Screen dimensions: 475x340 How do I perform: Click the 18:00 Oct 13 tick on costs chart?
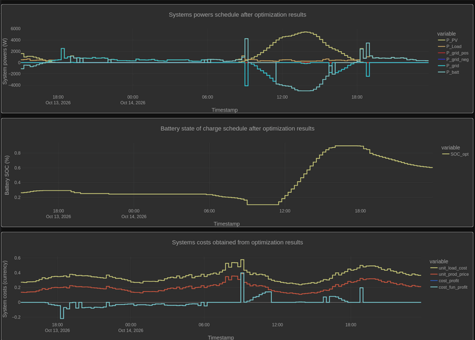(x=57, y=328)
